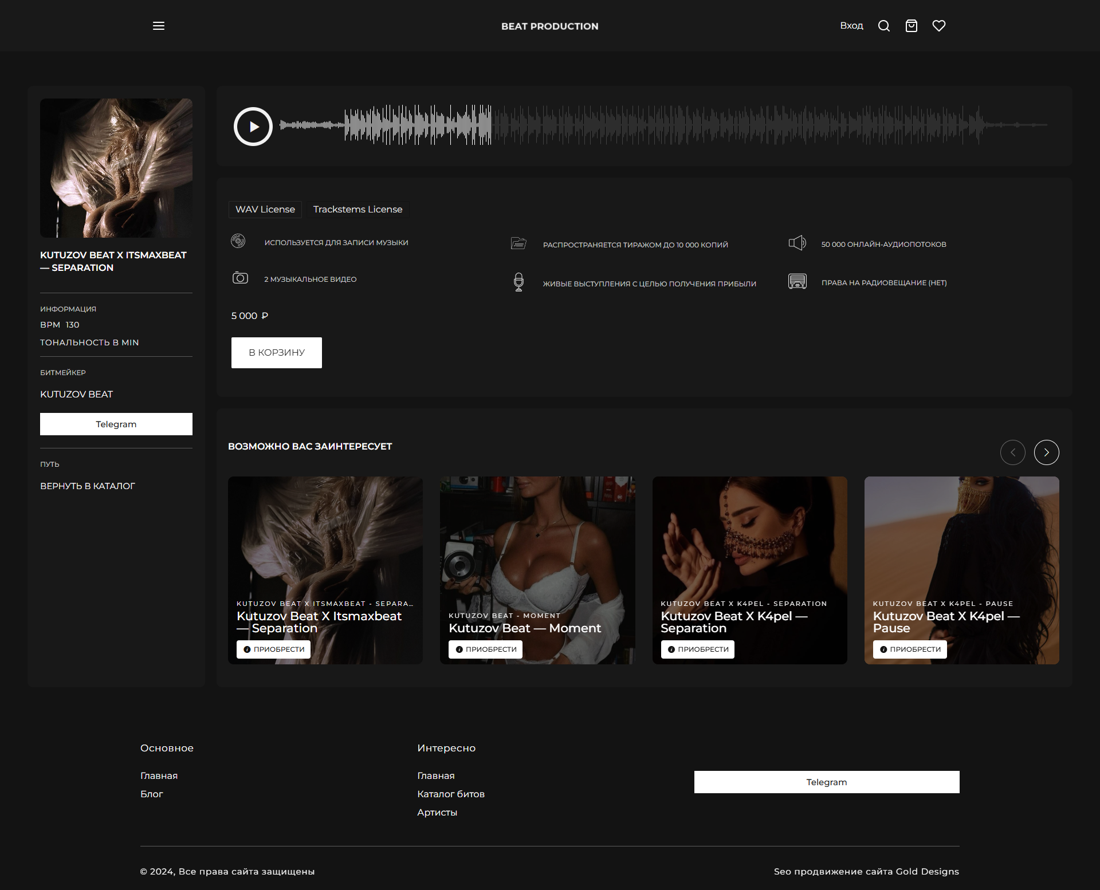Image resolution: width=1100 pixels, height=890 pixels.
Task: Show next recommended beats with right arrow
Action: [1046, 452]
